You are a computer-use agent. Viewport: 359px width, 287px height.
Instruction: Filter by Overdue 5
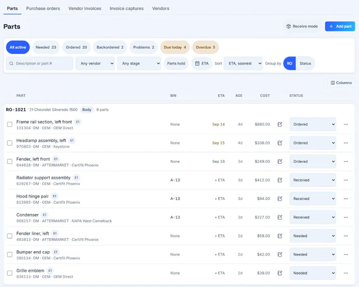click(x=205, y=47)
